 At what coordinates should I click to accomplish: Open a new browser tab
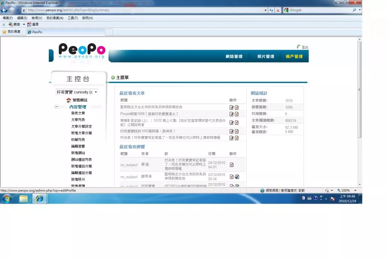pos(109,32)
